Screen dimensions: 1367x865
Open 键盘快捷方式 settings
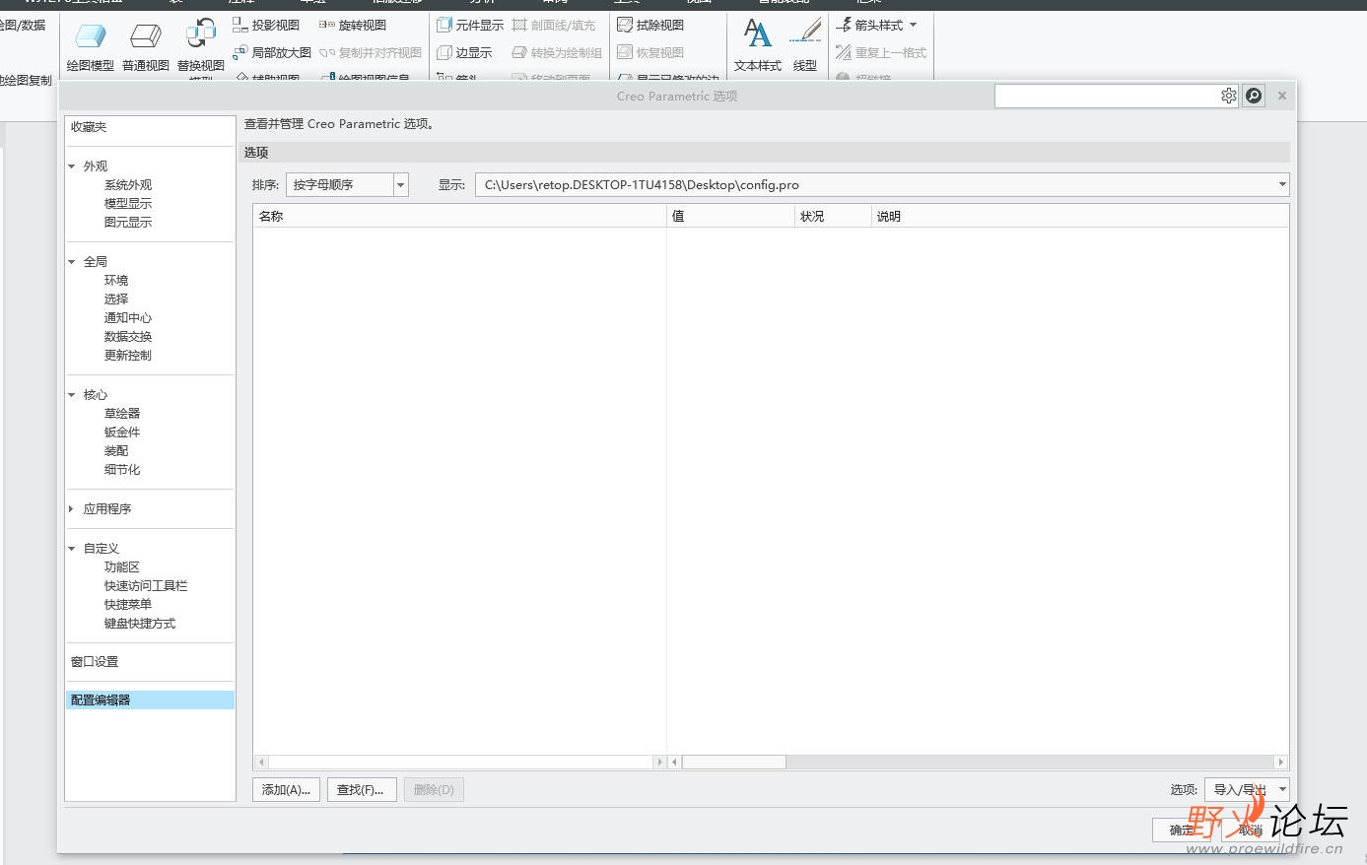pyautogui.click(x=140, y=624)
